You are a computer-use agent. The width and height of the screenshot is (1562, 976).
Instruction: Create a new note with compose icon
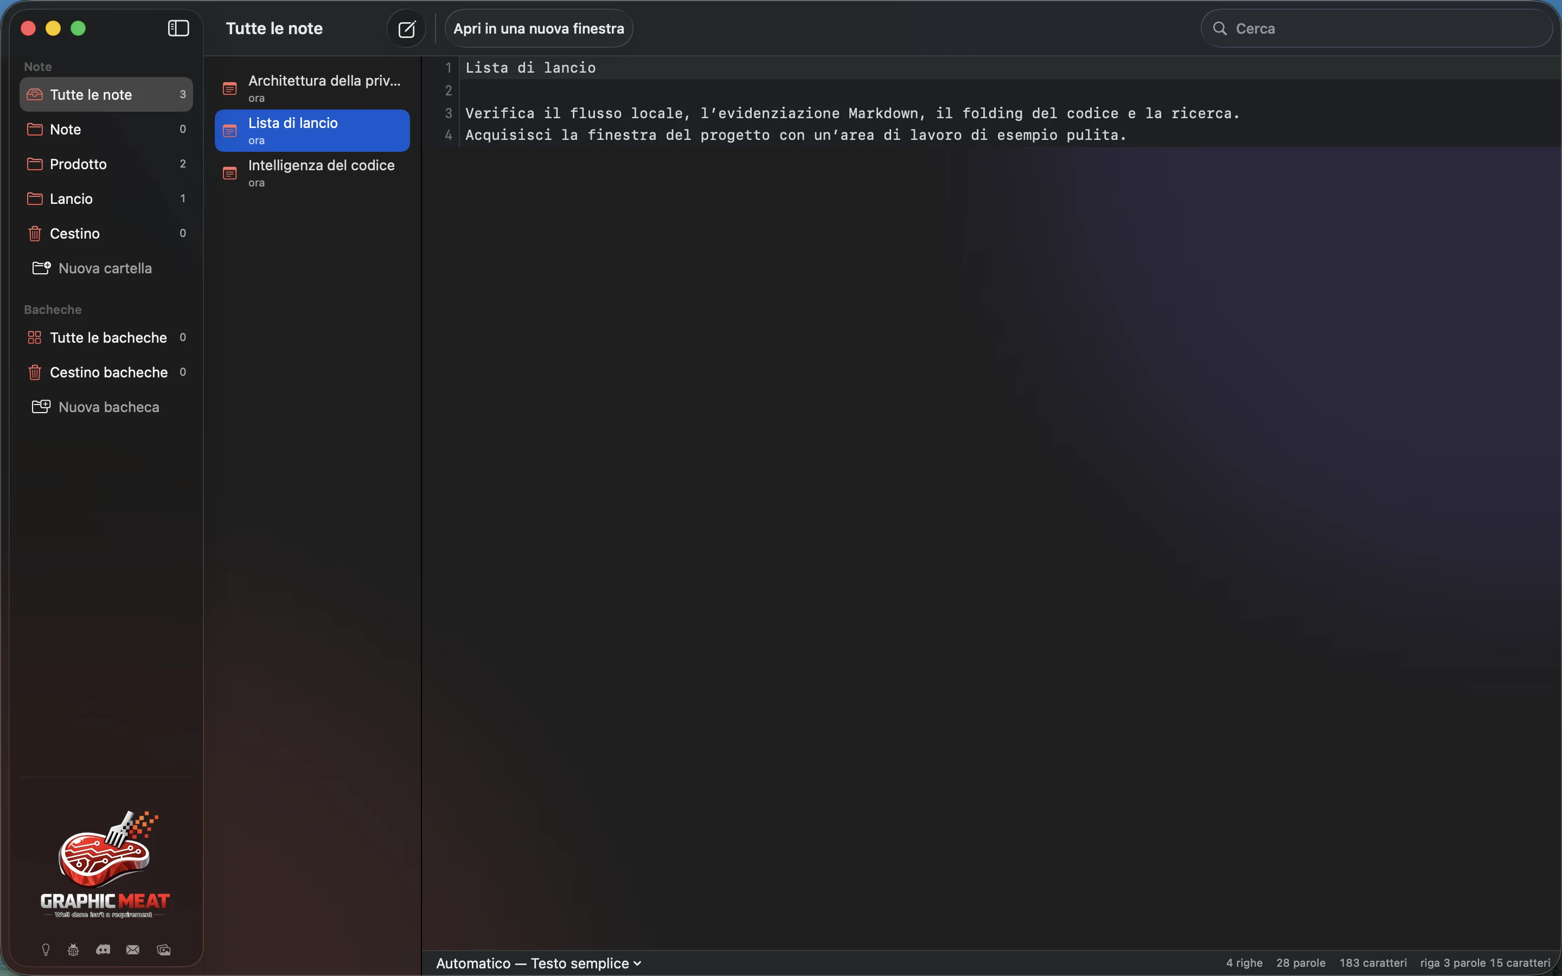[x=407, y=28]
